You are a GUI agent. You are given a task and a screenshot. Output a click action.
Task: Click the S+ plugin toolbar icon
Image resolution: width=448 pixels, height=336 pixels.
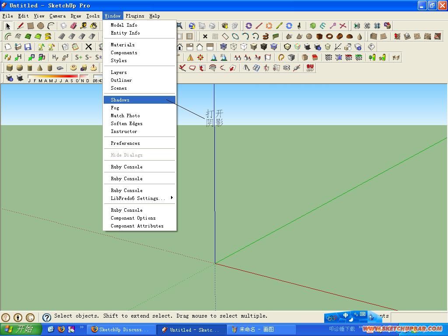[79, 57]
